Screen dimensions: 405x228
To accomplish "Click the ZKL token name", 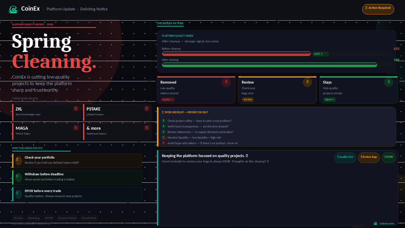I will tap(19, 109).
